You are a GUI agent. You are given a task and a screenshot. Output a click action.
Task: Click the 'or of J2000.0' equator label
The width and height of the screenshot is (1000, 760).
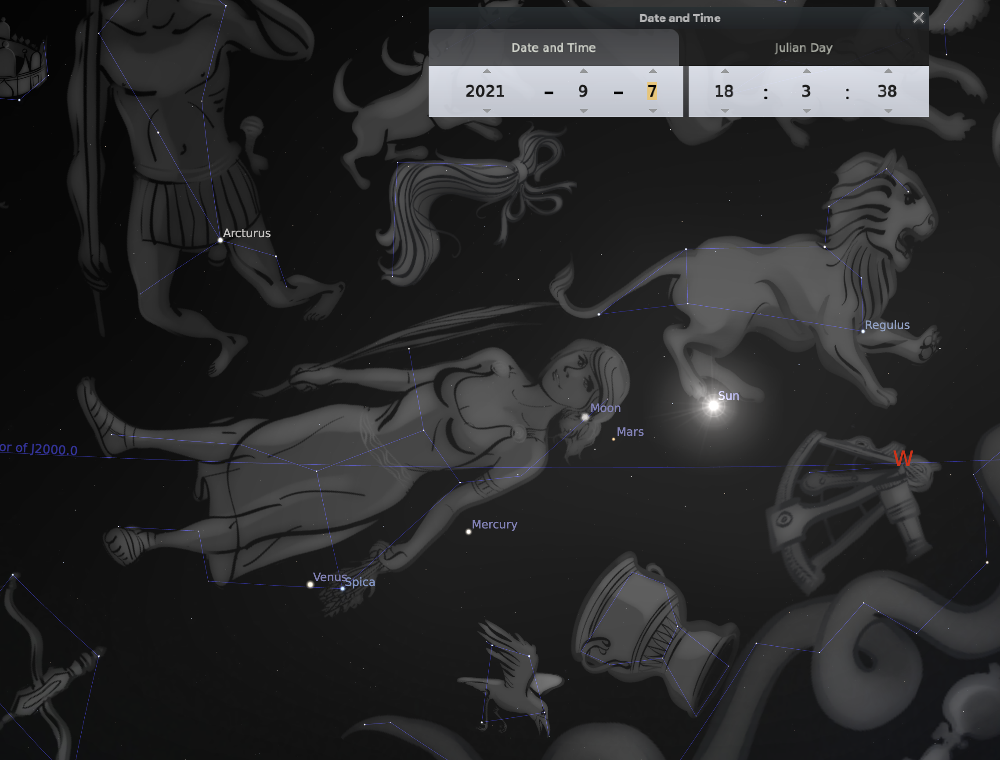point(39,449)
